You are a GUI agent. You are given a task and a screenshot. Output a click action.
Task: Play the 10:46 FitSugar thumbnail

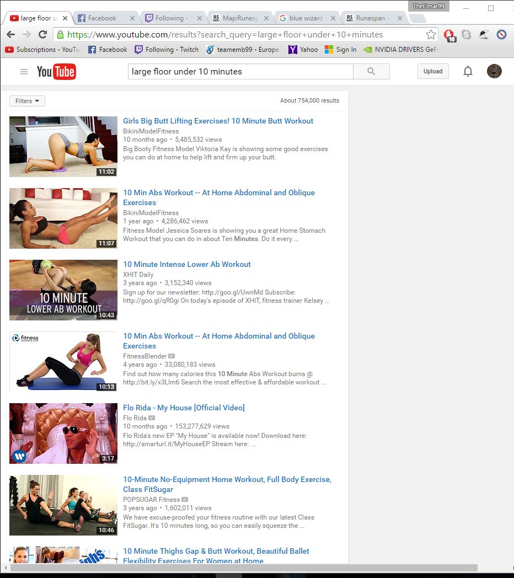63,505
